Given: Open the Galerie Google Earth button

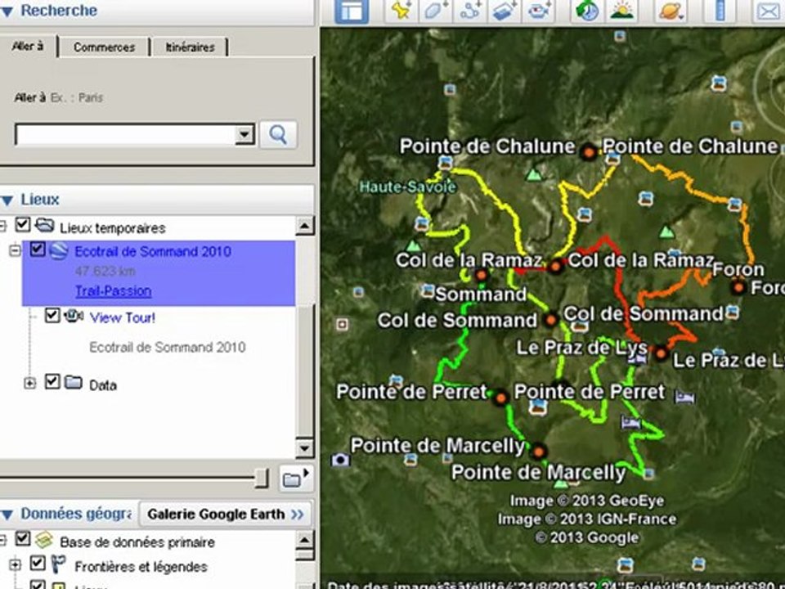Looking at the screenshot, I should 226,515.
